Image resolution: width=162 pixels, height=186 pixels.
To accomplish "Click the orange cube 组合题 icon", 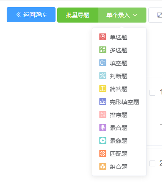I will click(x=103, y=166).
